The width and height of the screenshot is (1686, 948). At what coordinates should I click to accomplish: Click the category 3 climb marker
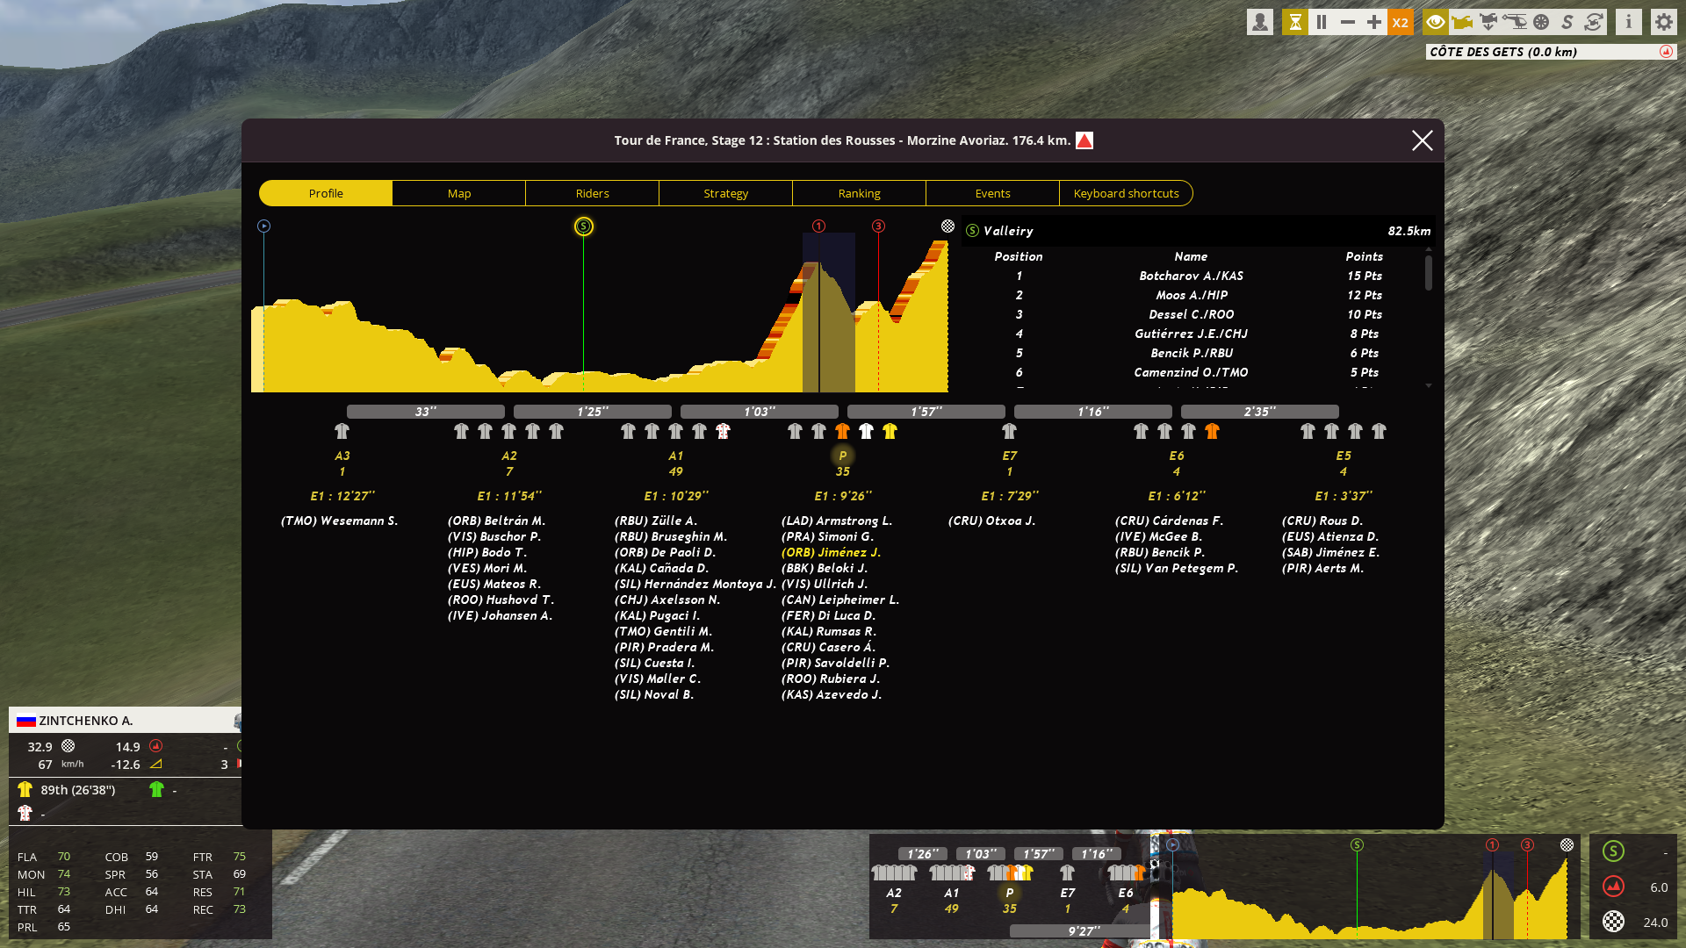click(878, 226)
